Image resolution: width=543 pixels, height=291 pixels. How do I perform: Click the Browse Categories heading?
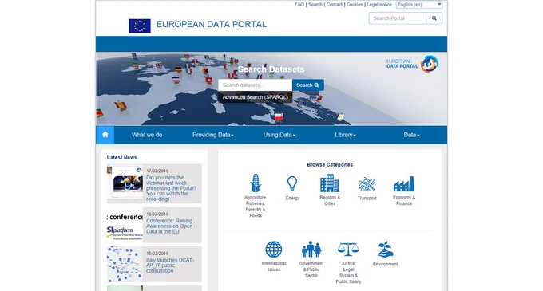330,164
